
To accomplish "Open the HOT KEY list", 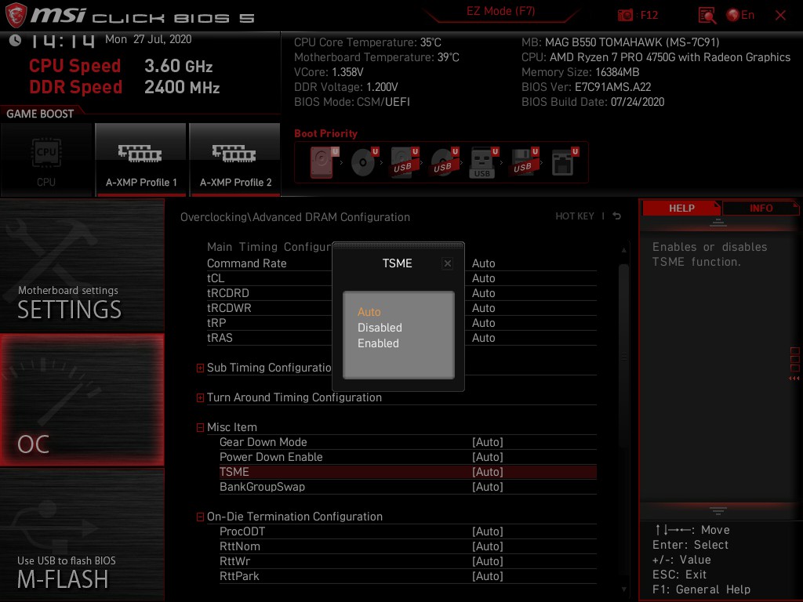I will (575, 216).
